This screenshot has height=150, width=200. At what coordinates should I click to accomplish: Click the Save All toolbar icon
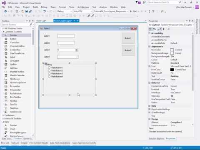(30, 11)
